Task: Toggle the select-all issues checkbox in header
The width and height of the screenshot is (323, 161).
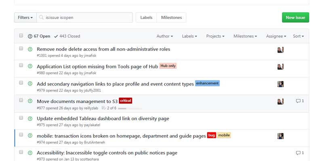Action: click(x=21, y=36)
